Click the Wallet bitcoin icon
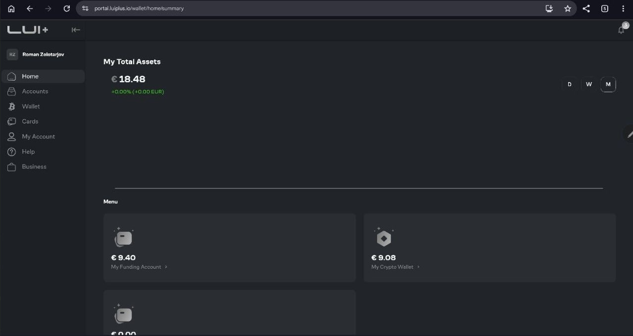Viewport: 633px width, 336px height. point(12,106)
